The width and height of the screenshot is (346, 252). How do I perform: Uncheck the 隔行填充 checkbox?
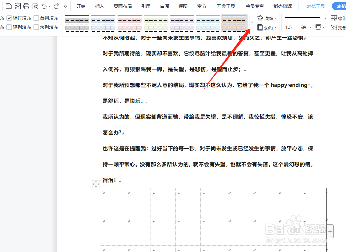[9, 18]
